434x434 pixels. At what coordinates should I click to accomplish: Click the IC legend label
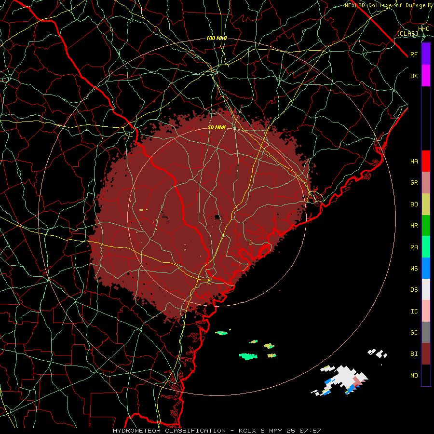point(414,312)
